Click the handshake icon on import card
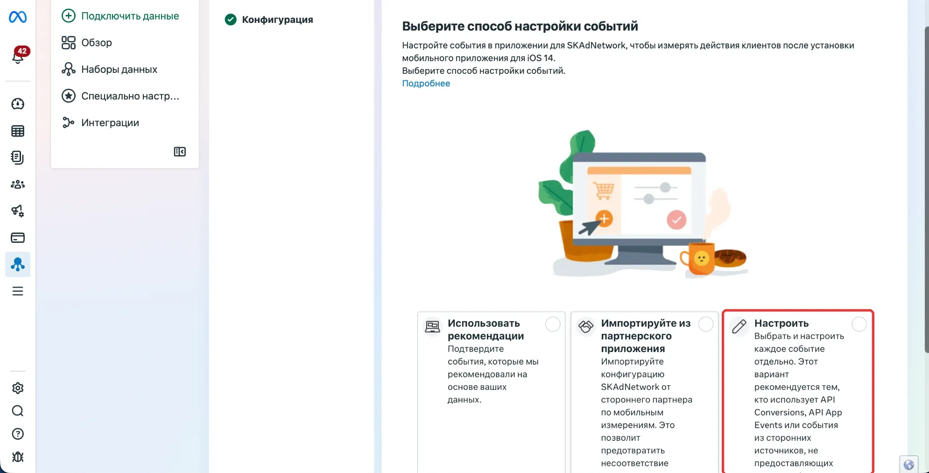This screenshot has width=929, height=473. (586, 326)
